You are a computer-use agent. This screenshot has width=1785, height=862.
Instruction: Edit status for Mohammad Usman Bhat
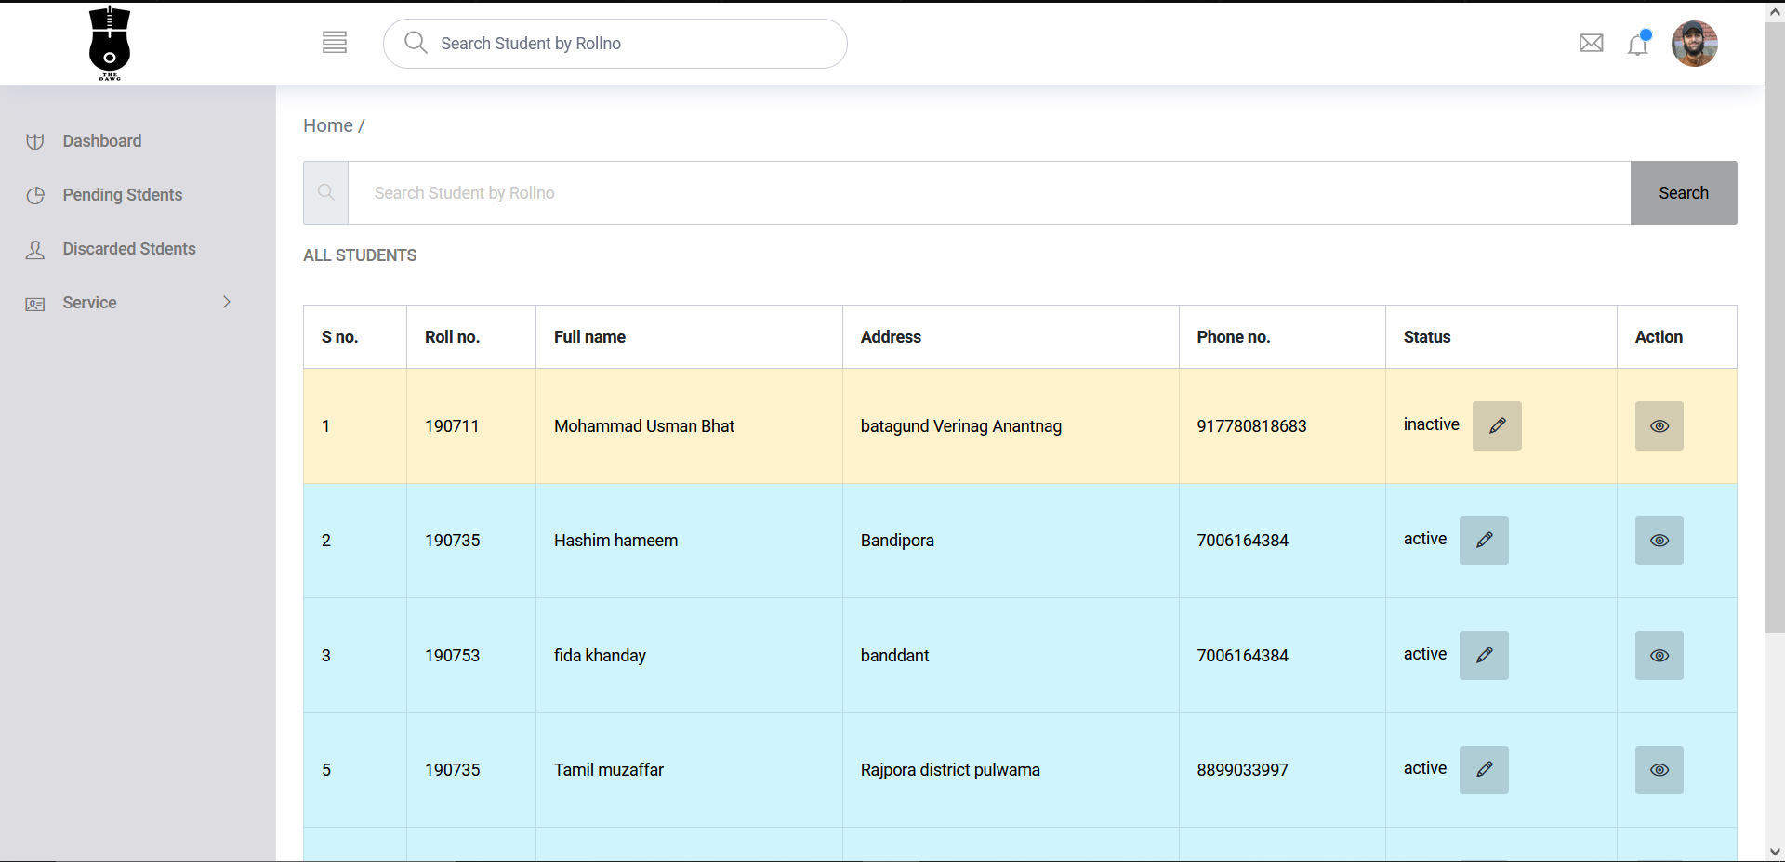click(x=1497, y=425)
